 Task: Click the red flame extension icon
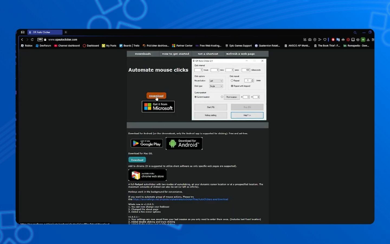tap(333, 40)
